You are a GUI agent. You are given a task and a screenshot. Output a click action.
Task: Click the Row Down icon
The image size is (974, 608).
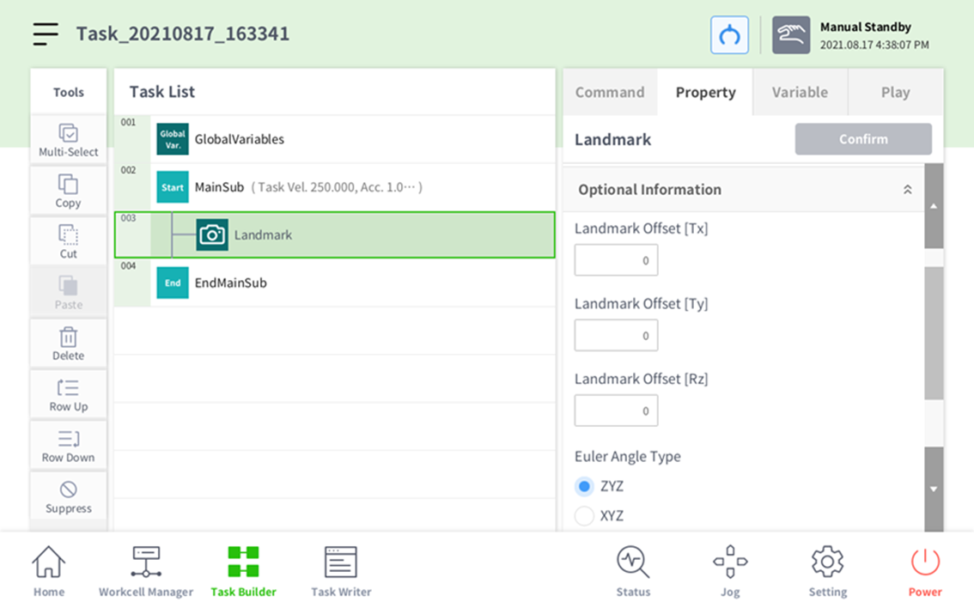69,440
